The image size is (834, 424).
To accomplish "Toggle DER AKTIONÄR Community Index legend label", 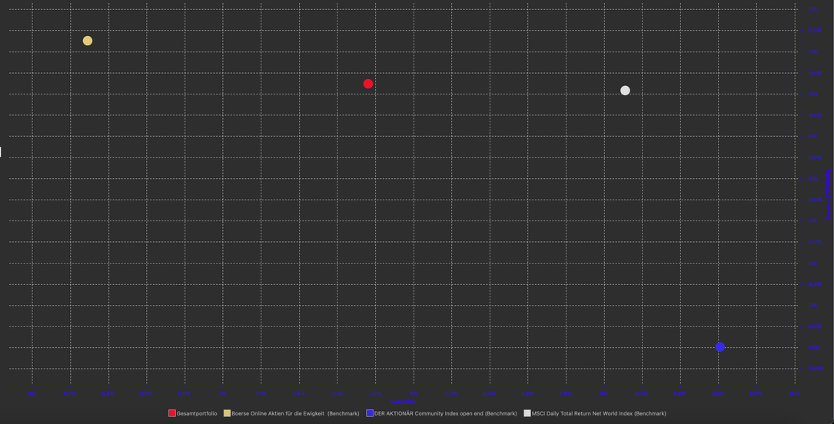I will pos(445,413).
